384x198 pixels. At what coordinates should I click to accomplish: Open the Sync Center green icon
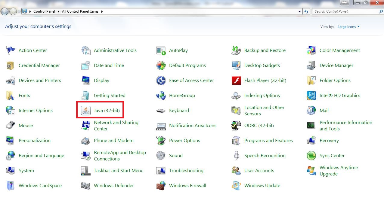tap(311, 156)
